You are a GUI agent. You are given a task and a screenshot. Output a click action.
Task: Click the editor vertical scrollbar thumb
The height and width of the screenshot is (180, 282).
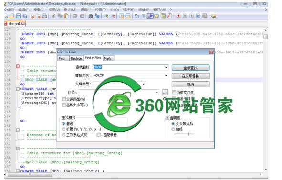(266, 37)
